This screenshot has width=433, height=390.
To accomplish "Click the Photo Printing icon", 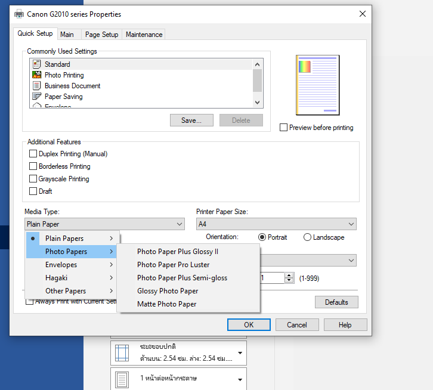I will point(36,75).
